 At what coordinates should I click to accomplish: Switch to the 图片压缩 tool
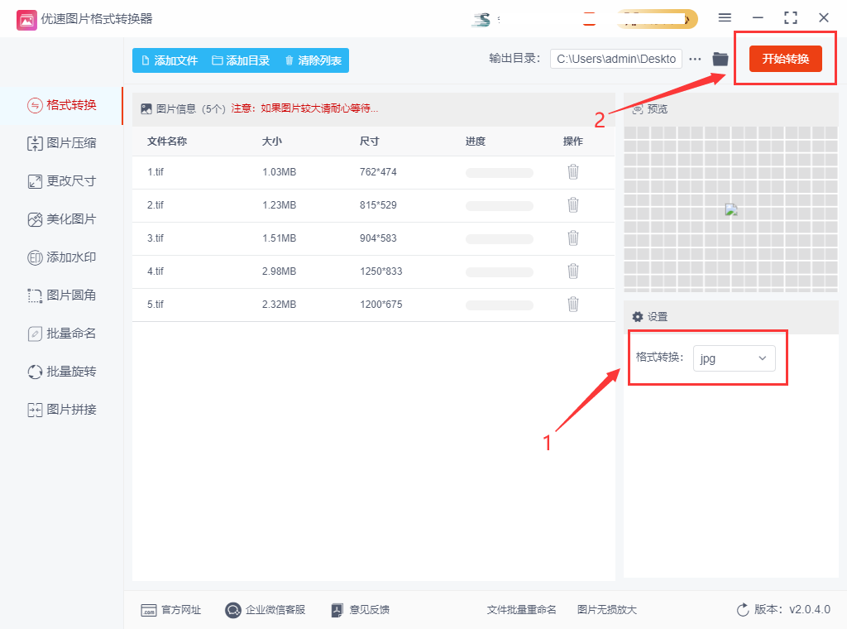[62, 142]
